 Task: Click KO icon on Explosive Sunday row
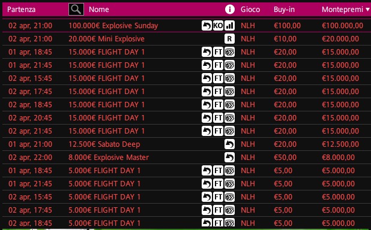point(218,26)
